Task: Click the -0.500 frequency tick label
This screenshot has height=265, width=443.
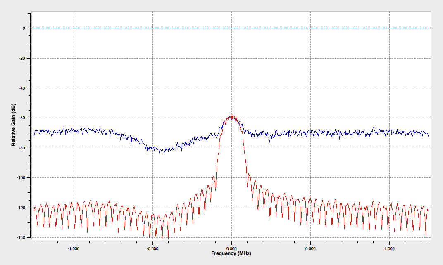Action: [x=152, y=248]
